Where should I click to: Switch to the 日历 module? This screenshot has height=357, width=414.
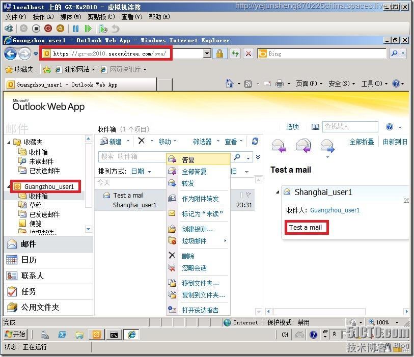pos(48,260)
